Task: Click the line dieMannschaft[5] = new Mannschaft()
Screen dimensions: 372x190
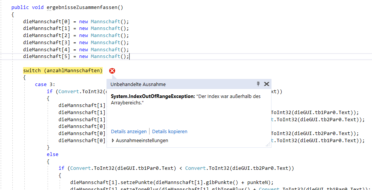Action: coord(76,56)
